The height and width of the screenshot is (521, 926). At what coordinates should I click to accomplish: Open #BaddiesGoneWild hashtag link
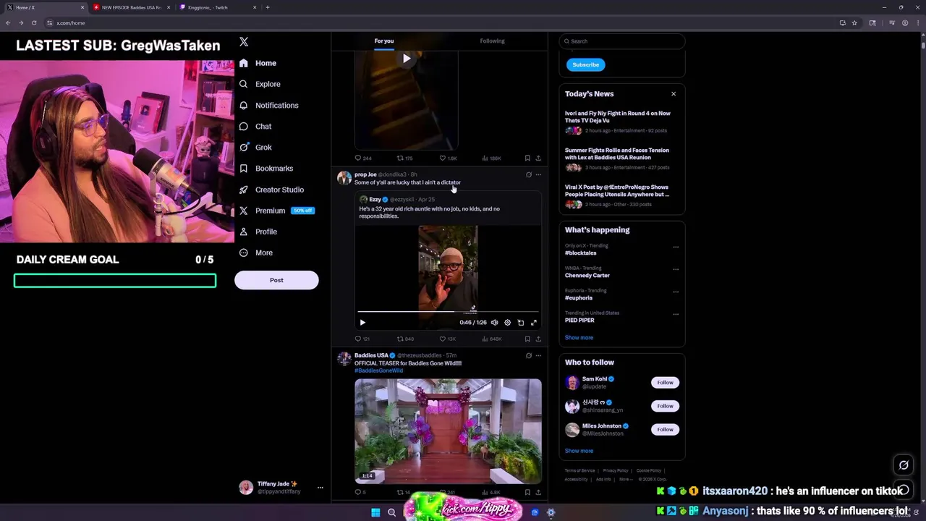(x=378, y=370)
